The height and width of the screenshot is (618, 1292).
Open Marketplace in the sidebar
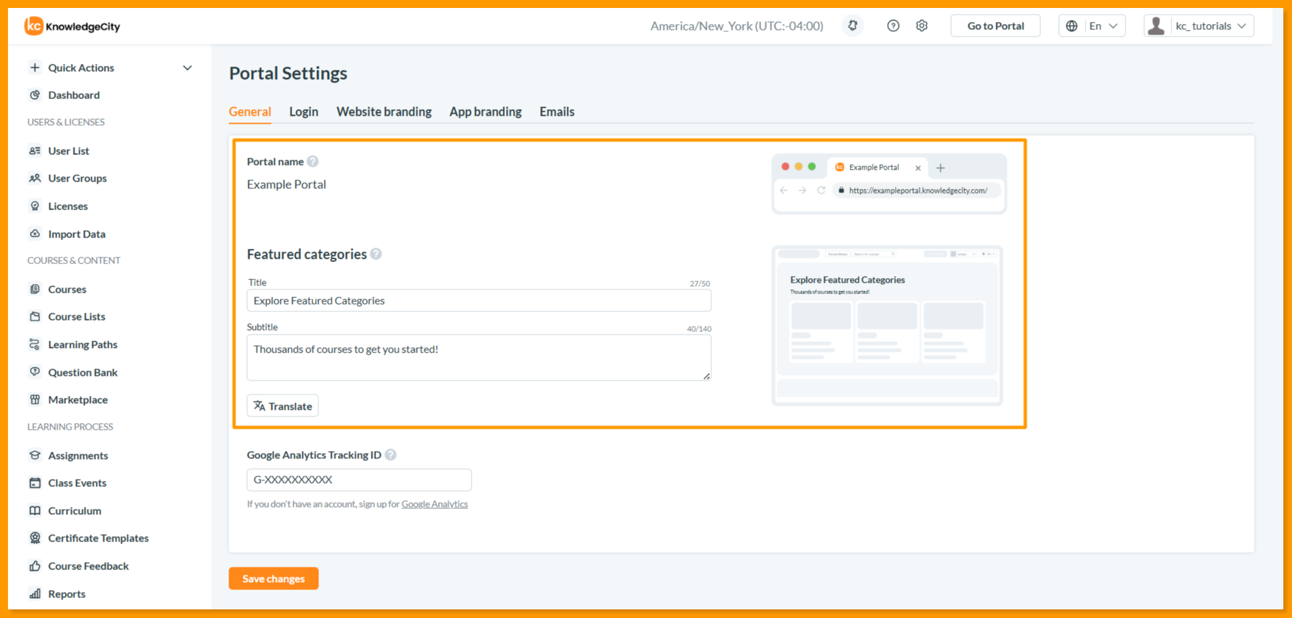click(x=77, y=400)
